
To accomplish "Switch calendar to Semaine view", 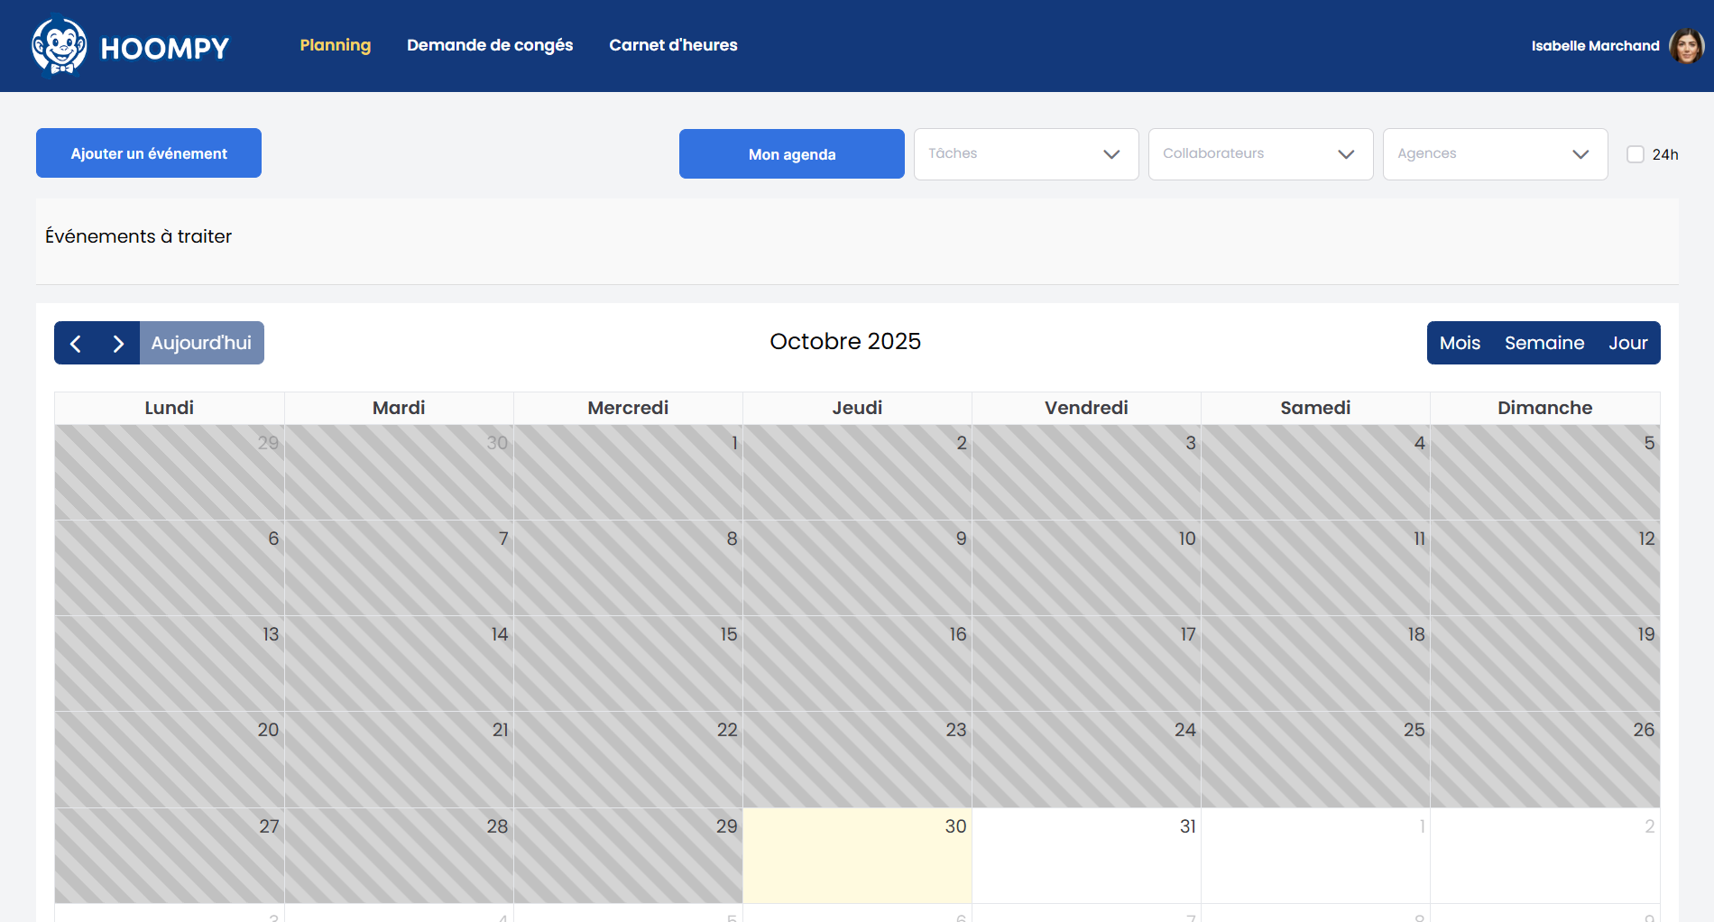I will (x=1544, y=344).
